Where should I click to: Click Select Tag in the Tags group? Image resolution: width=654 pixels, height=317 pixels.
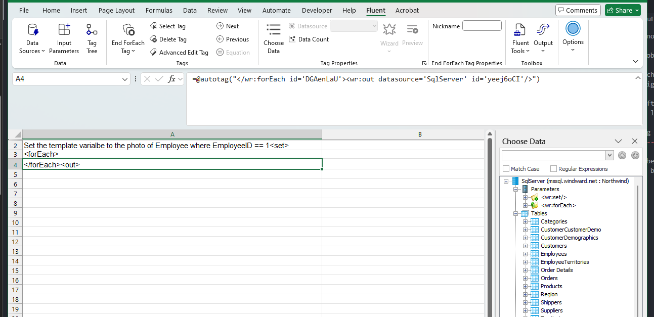tap(168, 26)
